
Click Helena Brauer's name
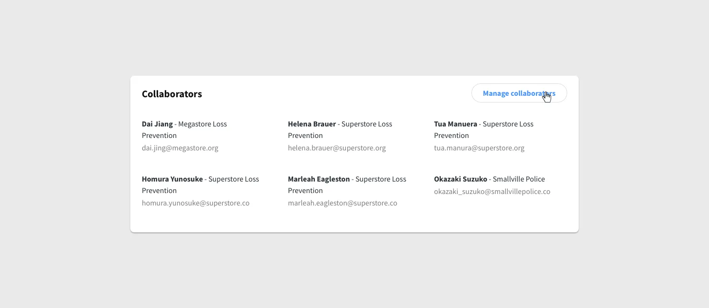tap(312, 124)
